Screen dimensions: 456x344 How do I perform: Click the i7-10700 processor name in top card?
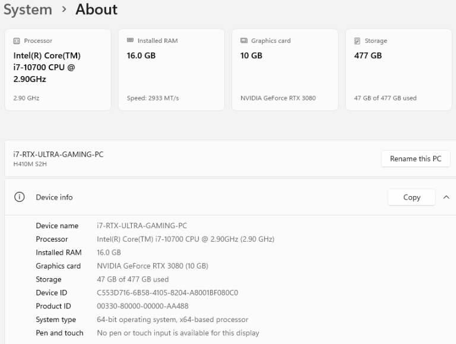point(47,67)
